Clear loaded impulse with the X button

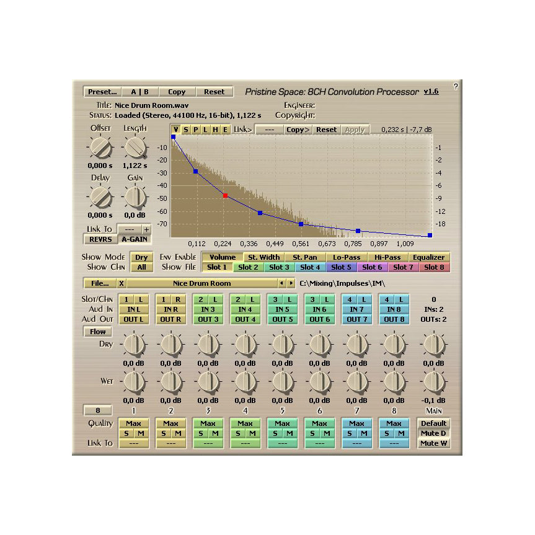pyautogui.click(x=122, y=283)
